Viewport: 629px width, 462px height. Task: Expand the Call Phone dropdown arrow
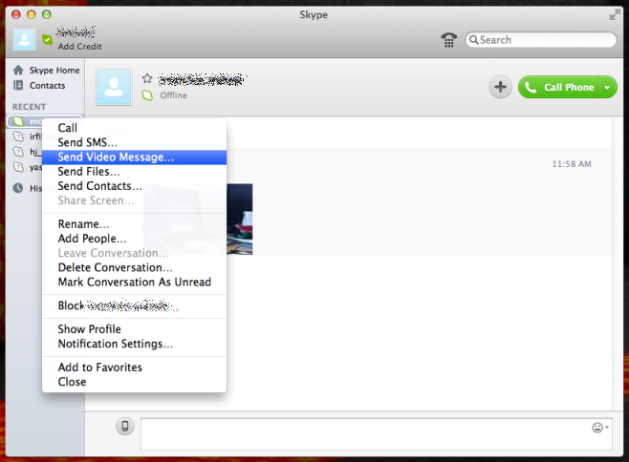coord(608,88)
